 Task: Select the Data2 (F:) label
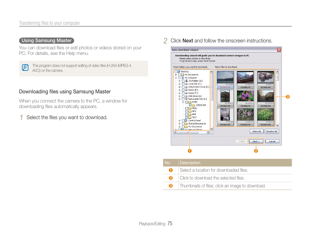[193, 93]
